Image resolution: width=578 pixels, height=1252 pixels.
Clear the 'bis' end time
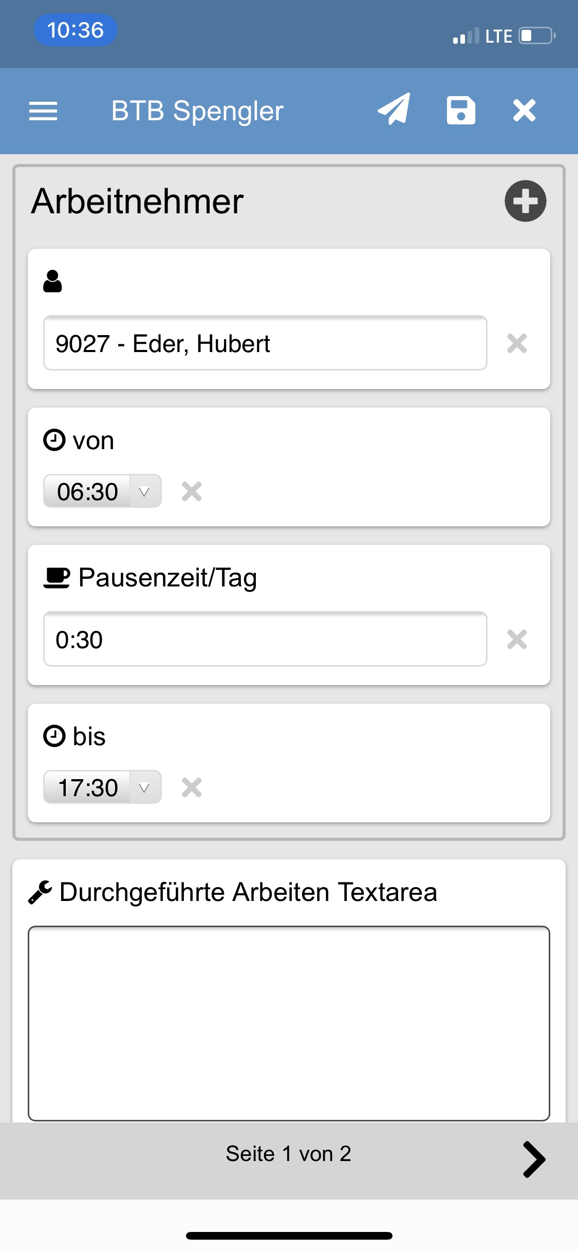pos(192,787)
